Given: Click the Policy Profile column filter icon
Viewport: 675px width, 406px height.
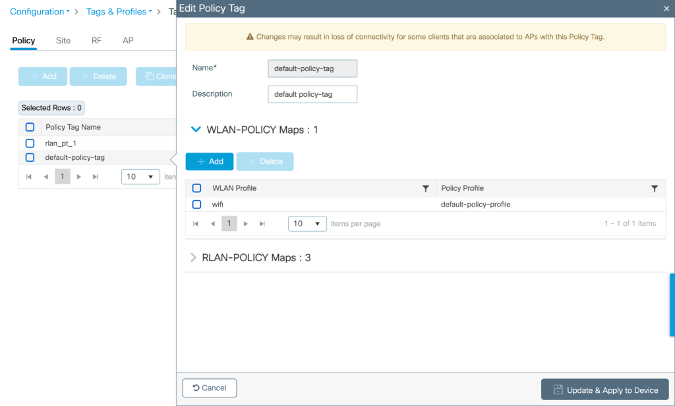Looking at the screenshot, I should (x=654, y=188).
